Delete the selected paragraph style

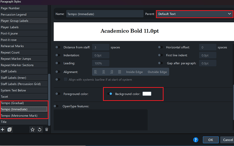pos(46,129)
